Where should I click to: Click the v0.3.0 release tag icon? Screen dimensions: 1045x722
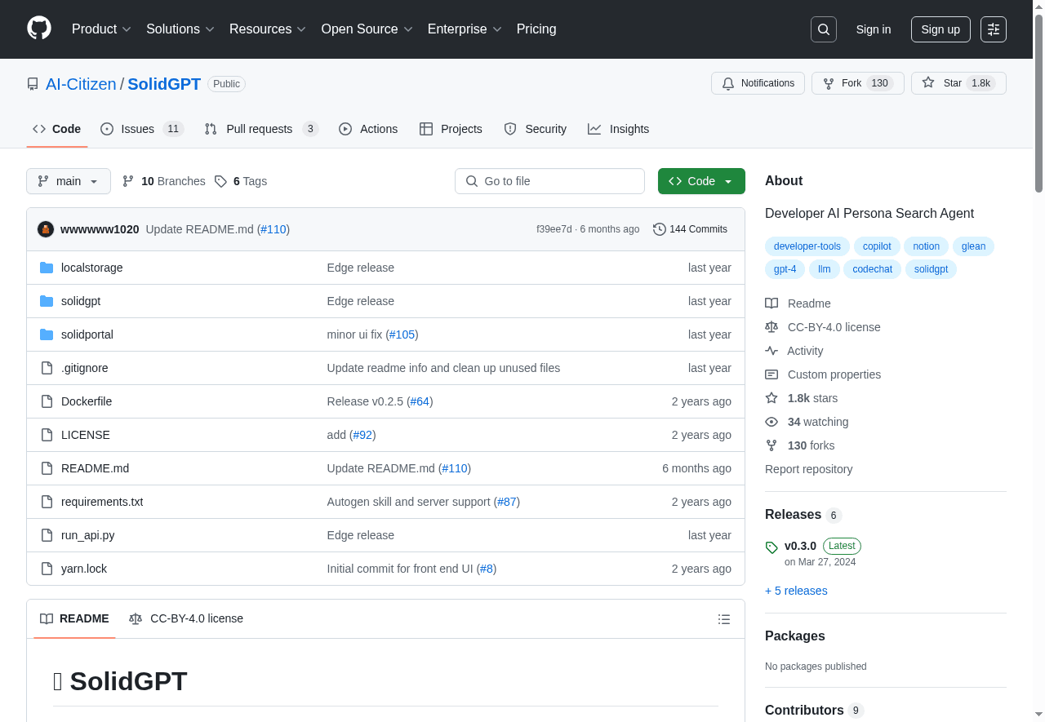tap(772, 547)
